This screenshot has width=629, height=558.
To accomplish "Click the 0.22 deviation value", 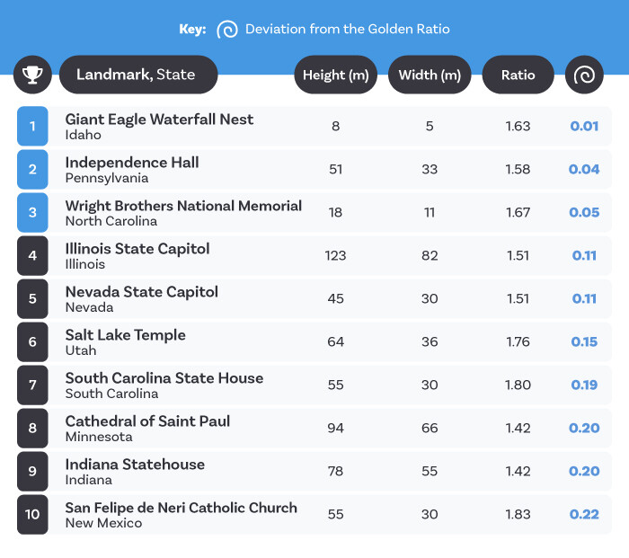I will 584,514.
